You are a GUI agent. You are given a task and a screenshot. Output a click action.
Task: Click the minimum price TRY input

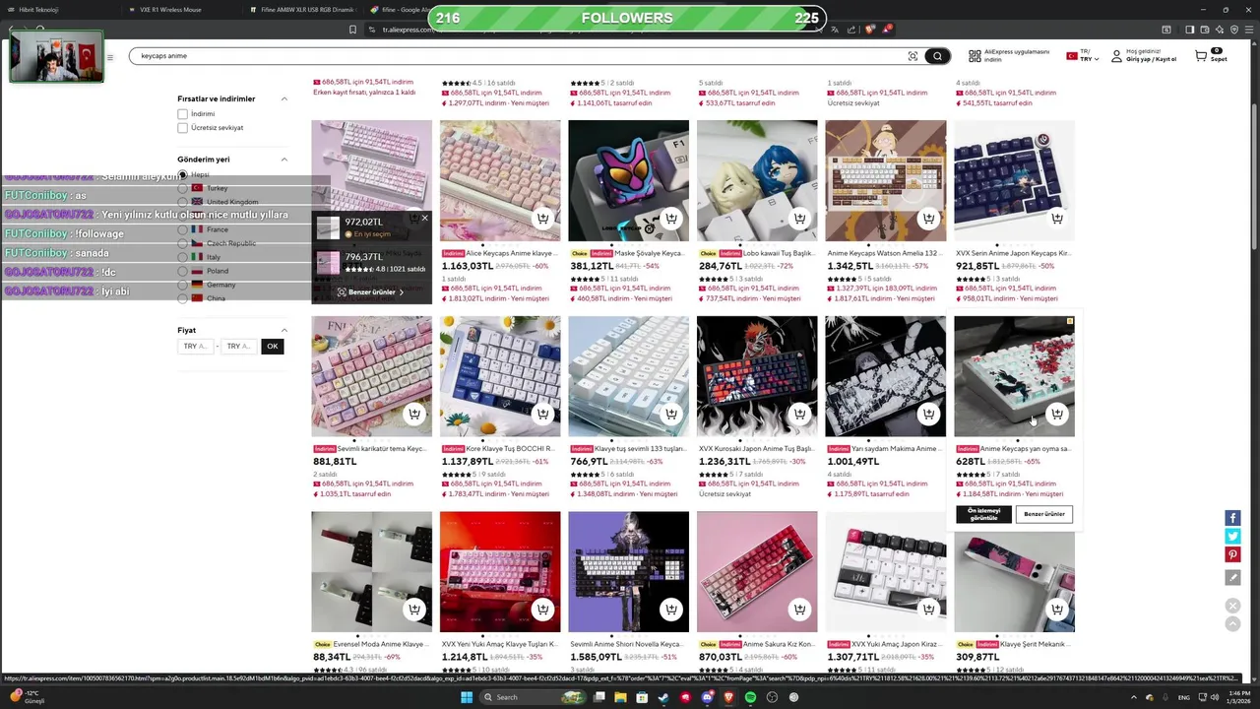[x=196, y=347]
